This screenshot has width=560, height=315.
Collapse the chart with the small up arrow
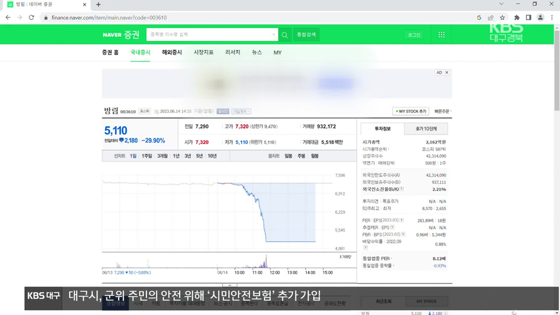[230, 285]
